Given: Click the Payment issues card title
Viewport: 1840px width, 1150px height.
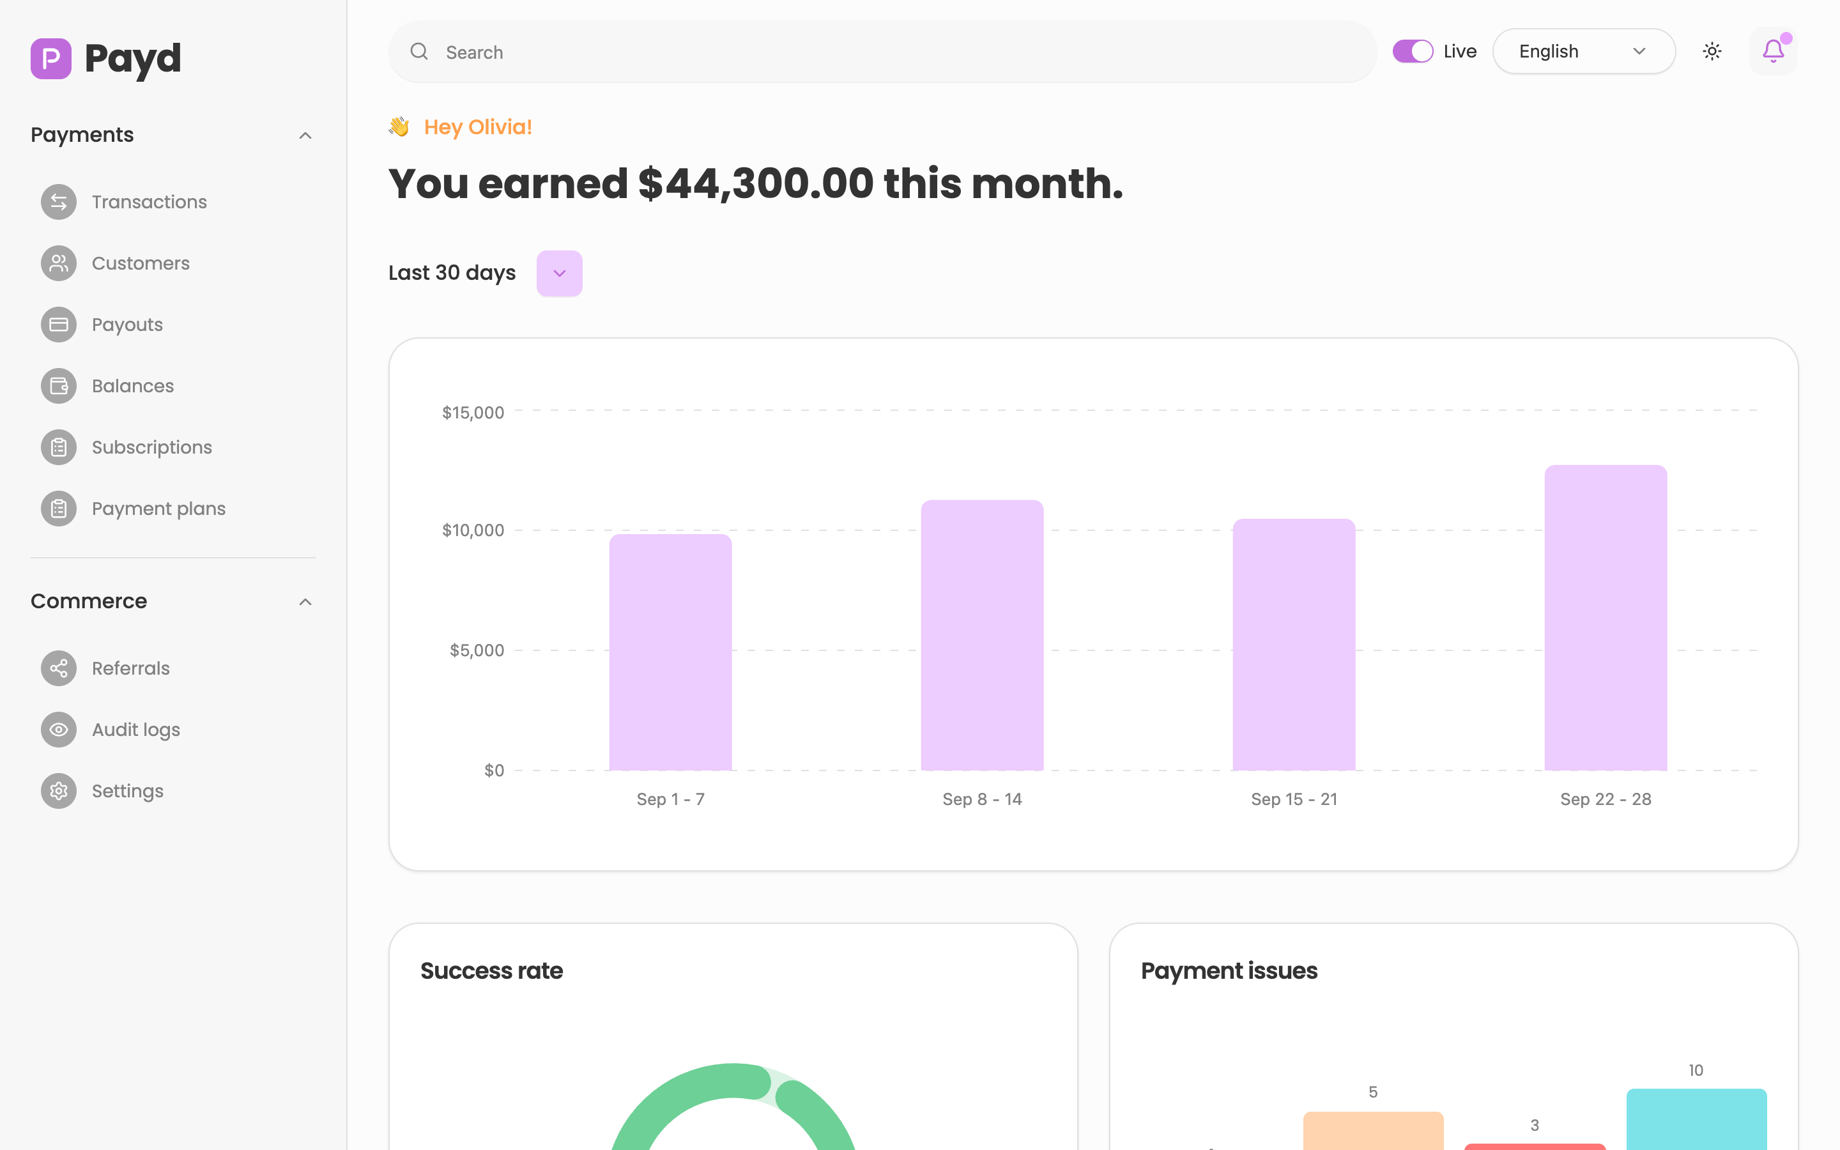Looking at the screenshot, I should coord(1229,970).
